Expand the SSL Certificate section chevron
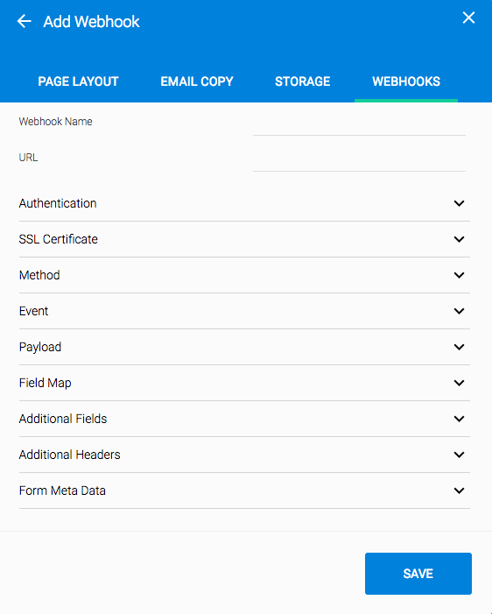The width and height of the screenshot is (492, 614). tap(459, 239)
